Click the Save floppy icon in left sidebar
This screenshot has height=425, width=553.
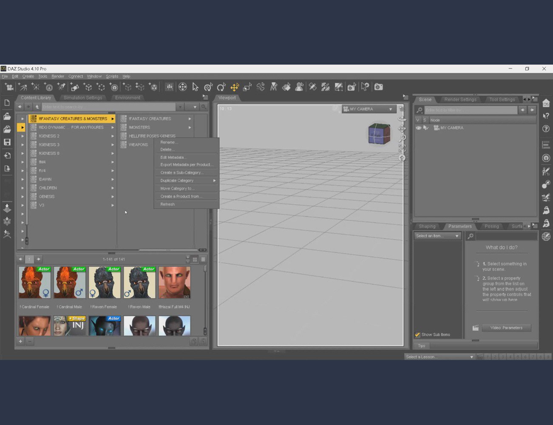tap(7, 142)
